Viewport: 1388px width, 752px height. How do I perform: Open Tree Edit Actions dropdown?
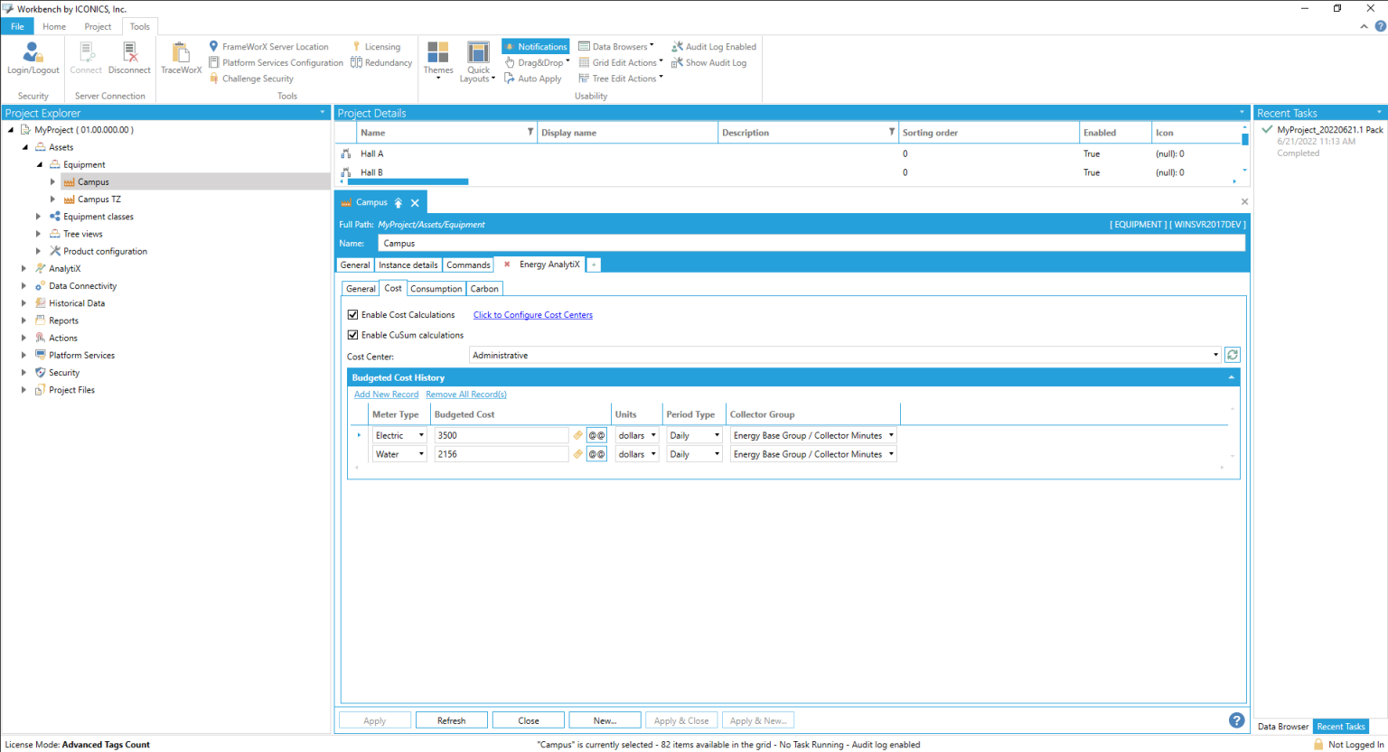click(621, 79)
